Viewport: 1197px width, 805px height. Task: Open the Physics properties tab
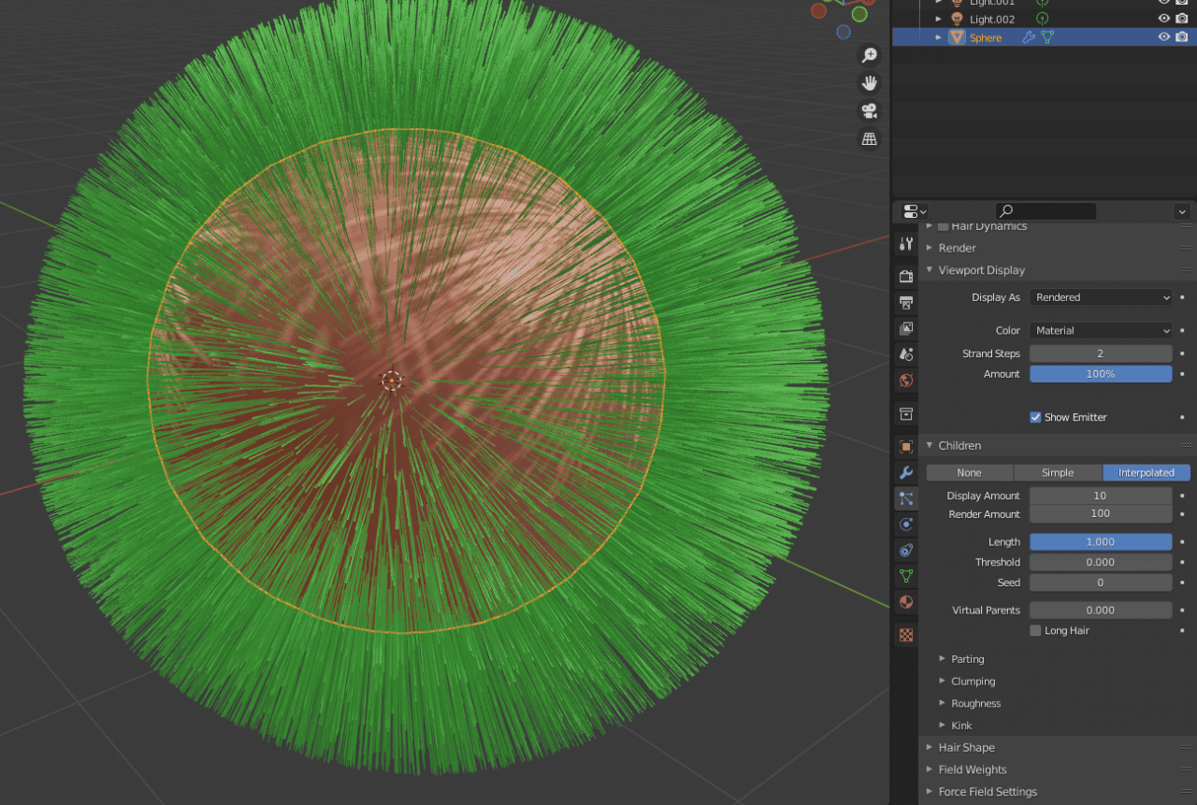904,524
